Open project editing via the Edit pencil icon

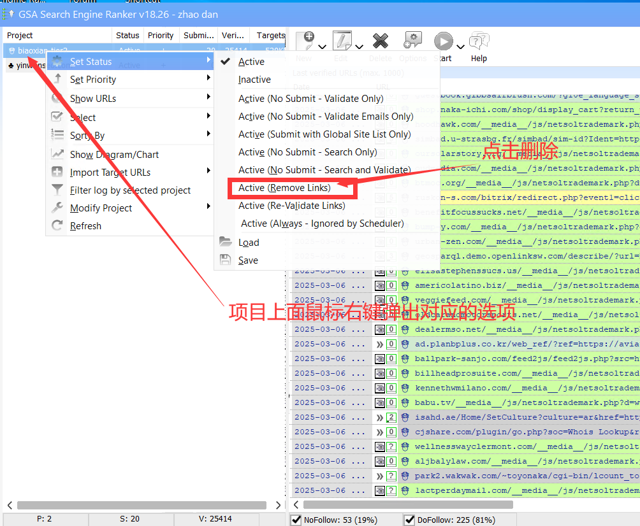click(342, 41)
